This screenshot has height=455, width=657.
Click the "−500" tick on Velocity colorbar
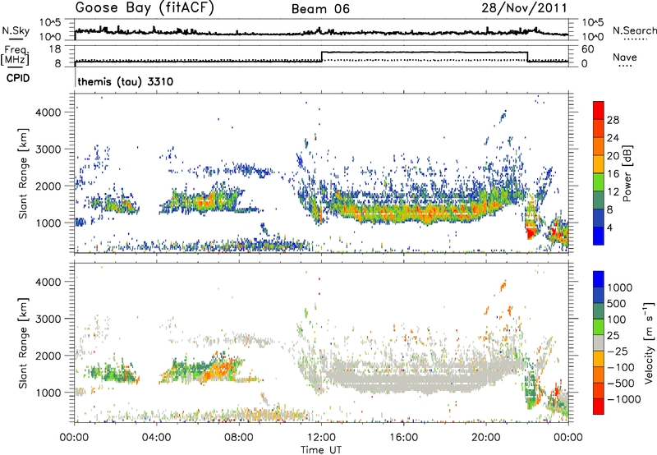tap(621, 383)
